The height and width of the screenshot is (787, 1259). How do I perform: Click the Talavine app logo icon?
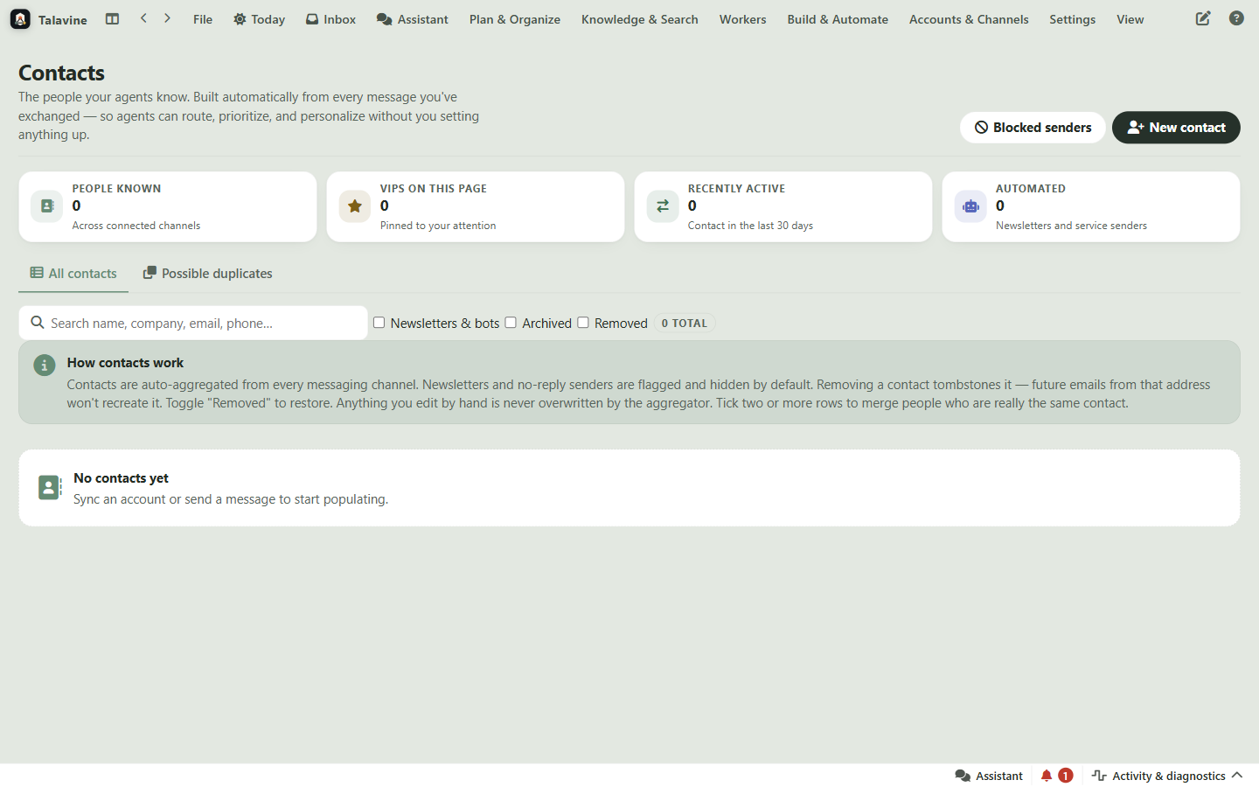click(20, 19)
